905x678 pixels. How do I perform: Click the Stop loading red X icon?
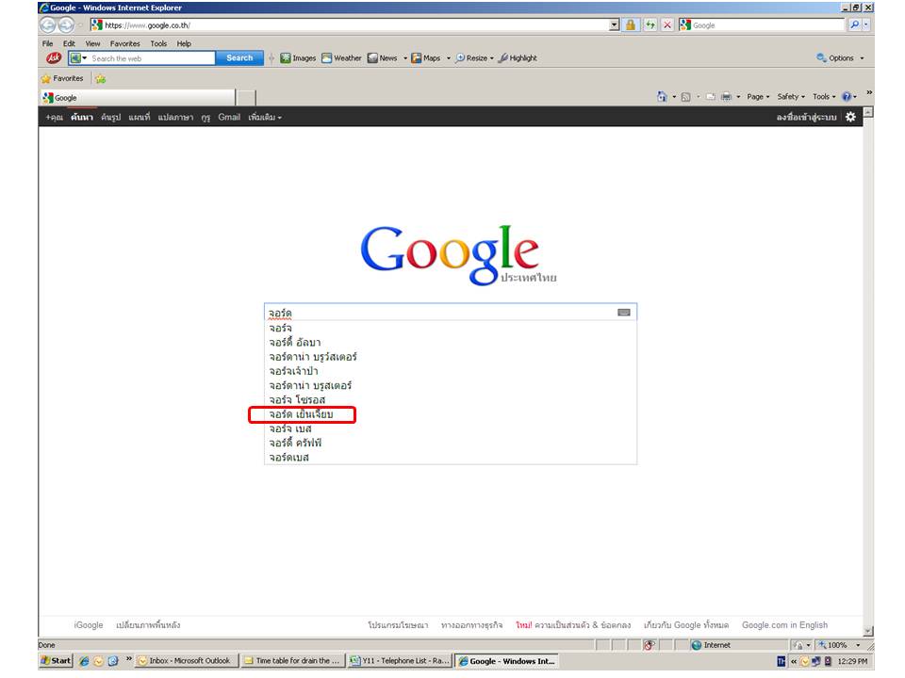[x=667, y=25]
